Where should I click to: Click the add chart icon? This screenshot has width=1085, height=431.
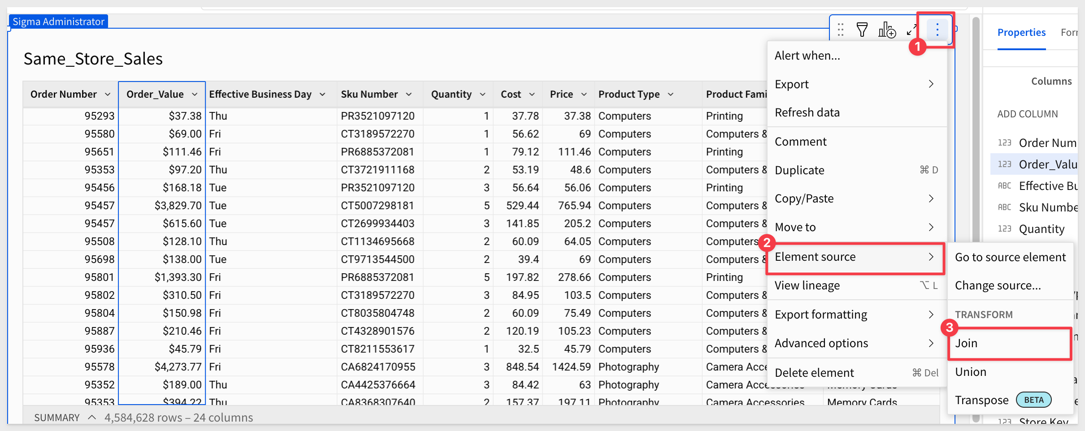(886, 30)
